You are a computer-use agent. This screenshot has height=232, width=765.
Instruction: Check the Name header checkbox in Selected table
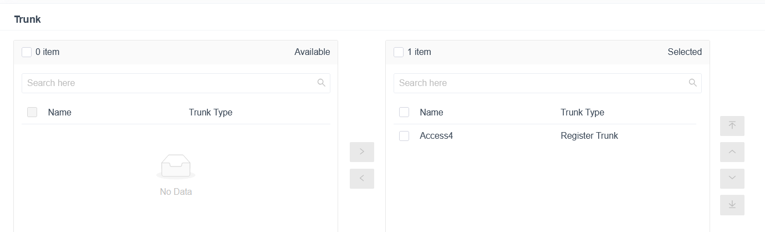404,112
